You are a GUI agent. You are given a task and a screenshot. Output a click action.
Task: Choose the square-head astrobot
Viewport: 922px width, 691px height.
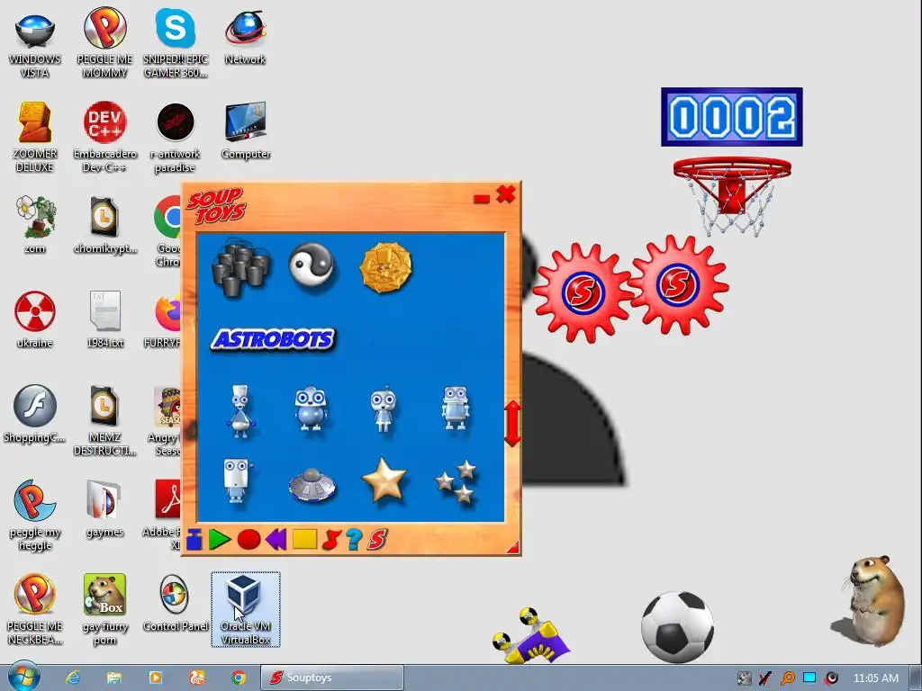point(456,408)
